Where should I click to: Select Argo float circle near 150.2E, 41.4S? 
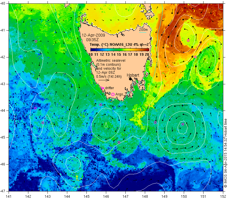[x=188, y=40]
